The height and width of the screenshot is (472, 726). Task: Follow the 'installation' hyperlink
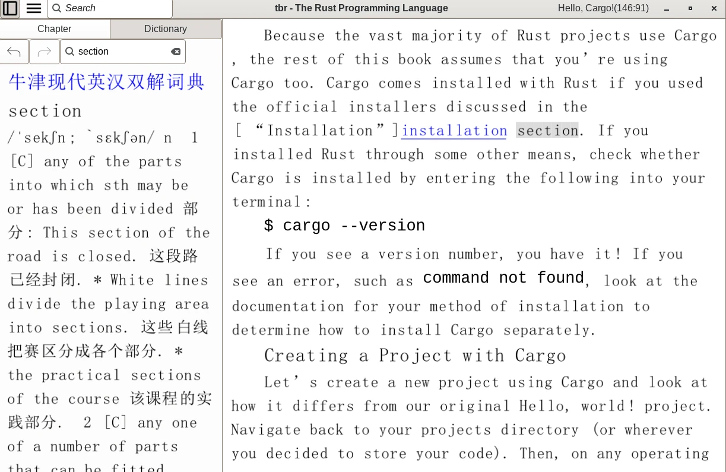[454, 131]
